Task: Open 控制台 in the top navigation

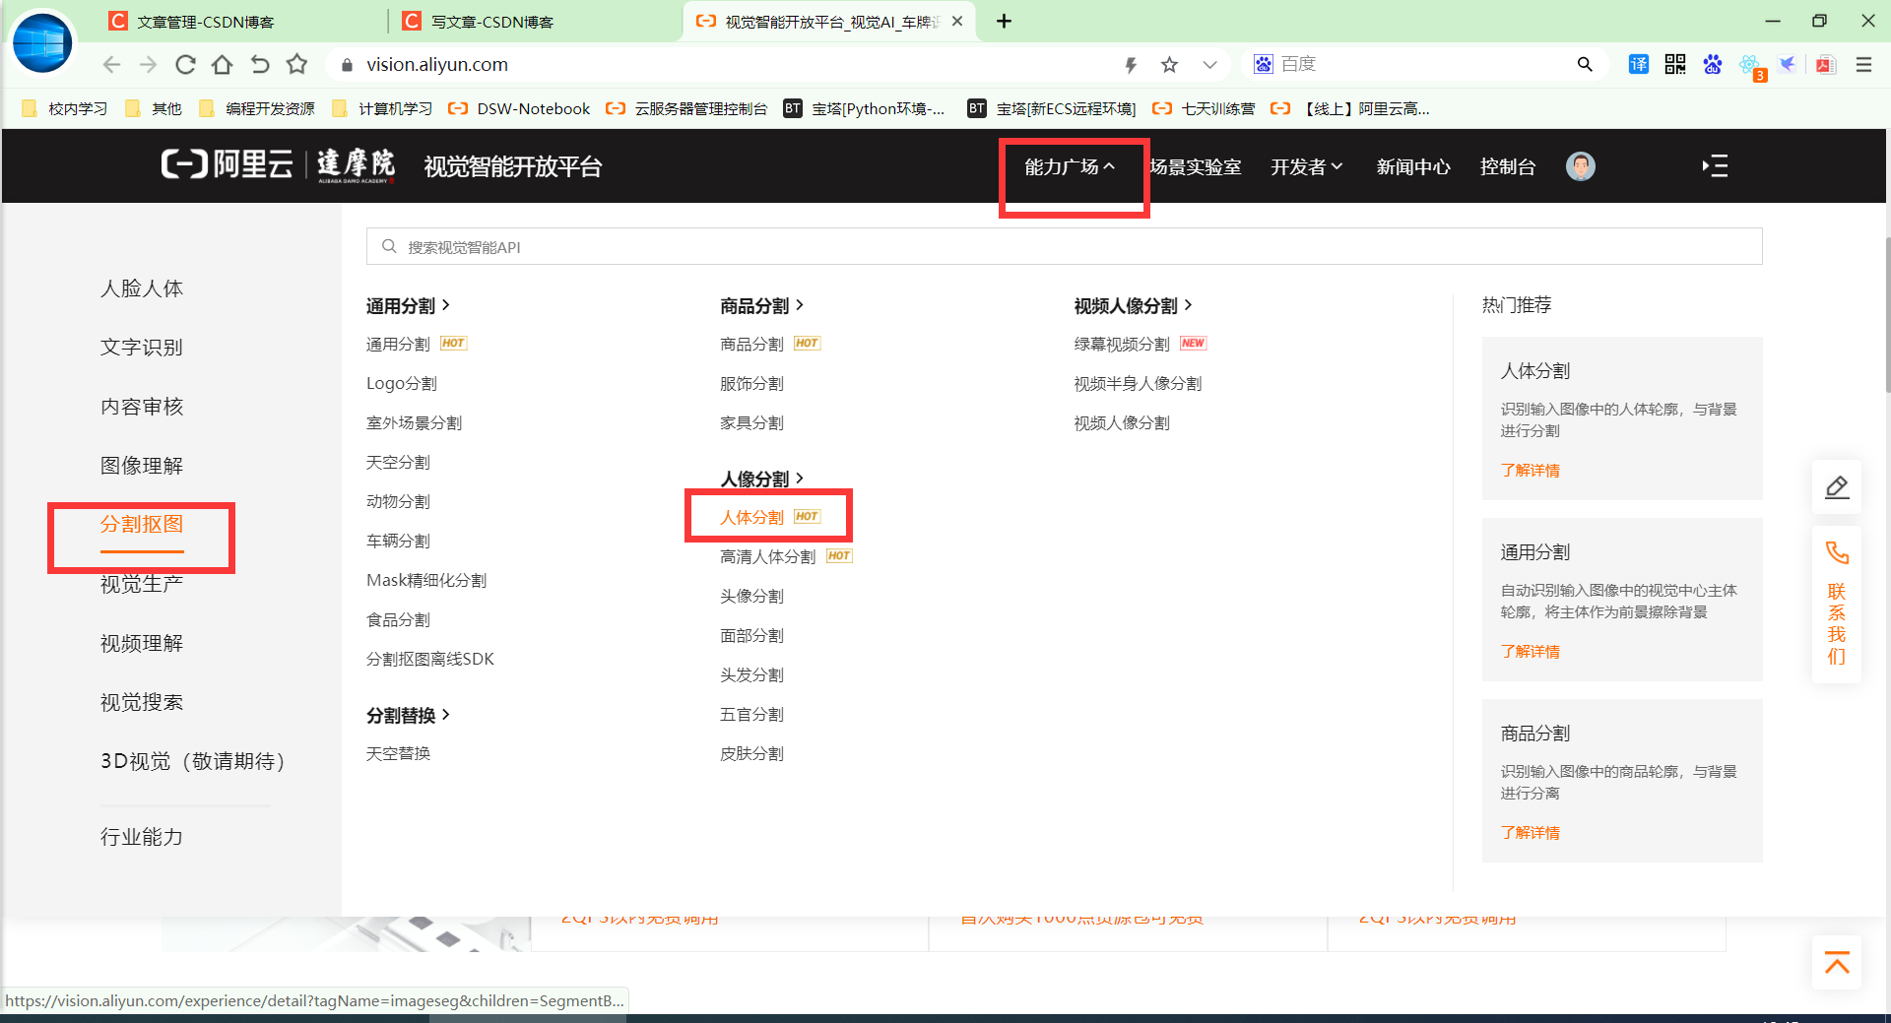Action: coord(1508,167)
